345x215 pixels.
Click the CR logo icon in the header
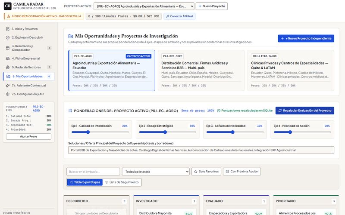click(8, 6)
